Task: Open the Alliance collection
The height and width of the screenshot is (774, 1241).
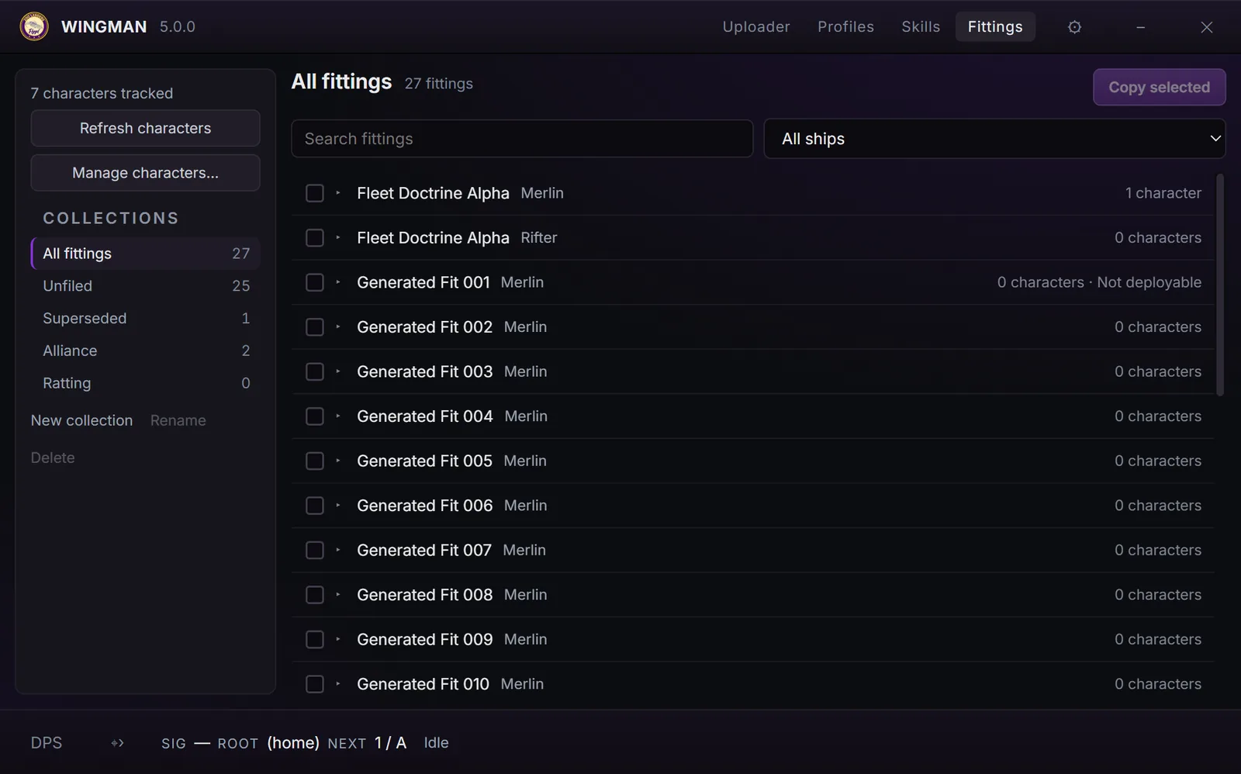Action: point(145,351)
